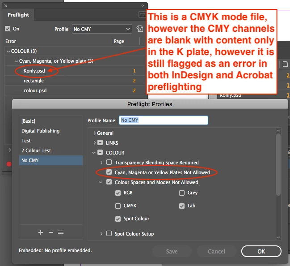Click the Error column header
Screen dimensions: 290x266
[11, 41]
